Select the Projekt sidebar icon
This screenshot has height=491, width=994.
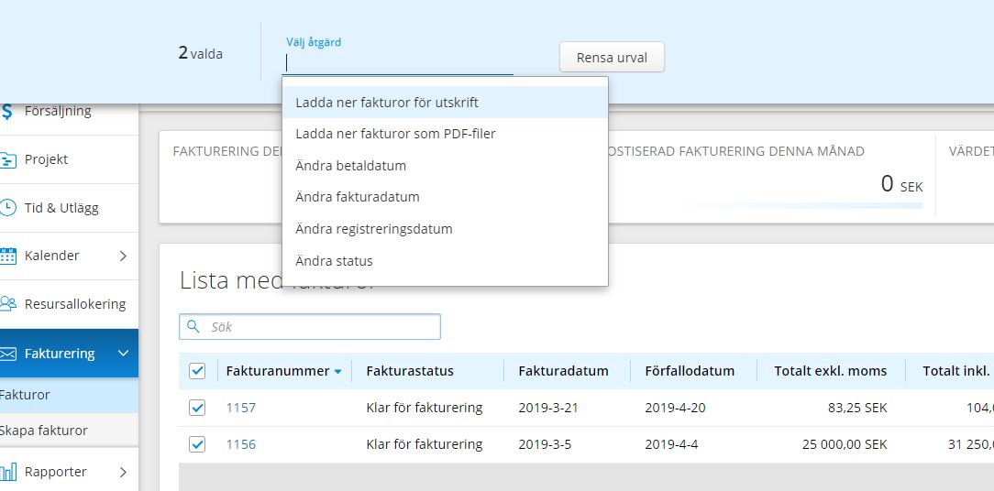click(x=7, y=159)
